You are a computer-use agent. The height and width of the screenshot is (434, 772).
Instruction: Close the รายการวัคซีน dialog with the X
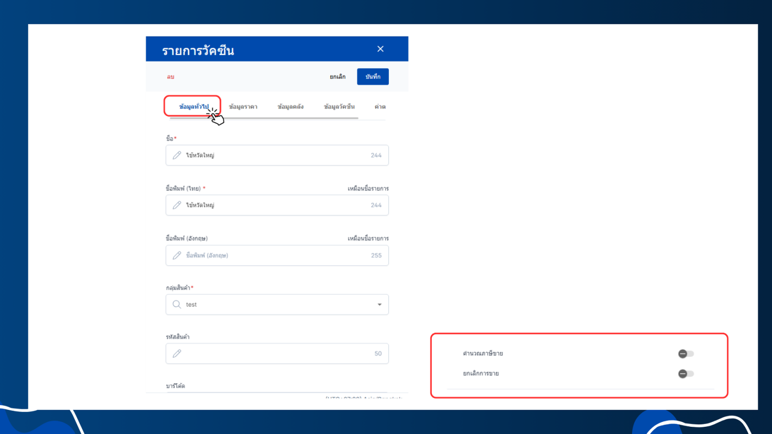(380, 49)
